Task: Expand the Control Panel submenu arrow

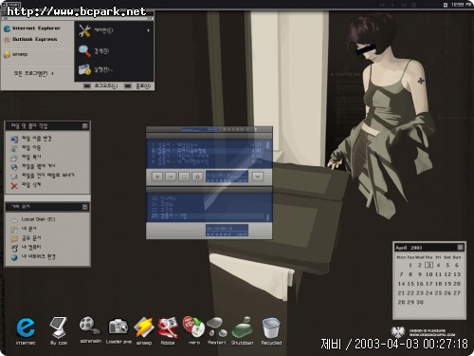Action: (148, 30)
